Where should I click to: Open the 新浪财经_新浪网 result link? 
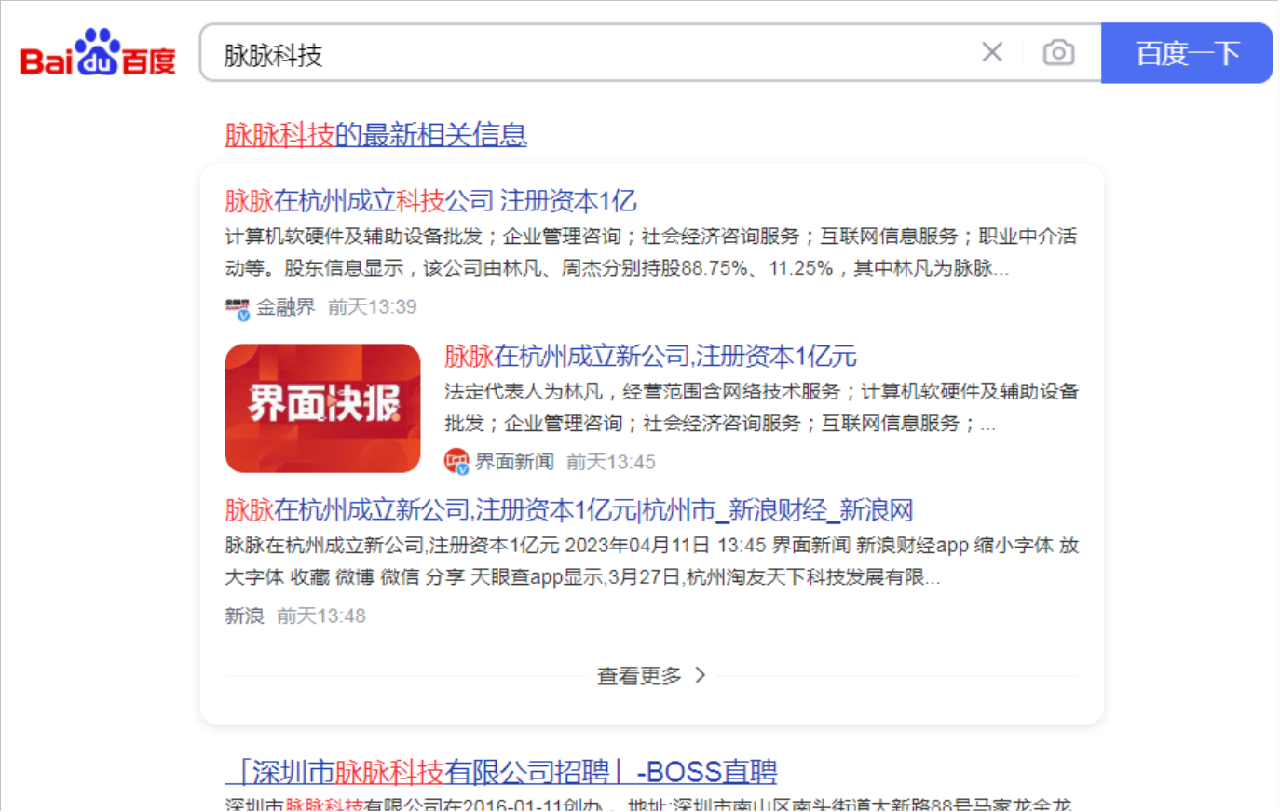pyautogui.click(x=568, y=510)
